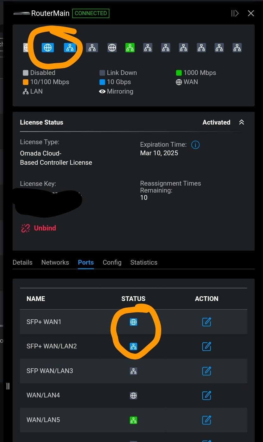Click SFP+ WAN1 status icon
This screenshot has width=263, height=442.
[133, 322]
